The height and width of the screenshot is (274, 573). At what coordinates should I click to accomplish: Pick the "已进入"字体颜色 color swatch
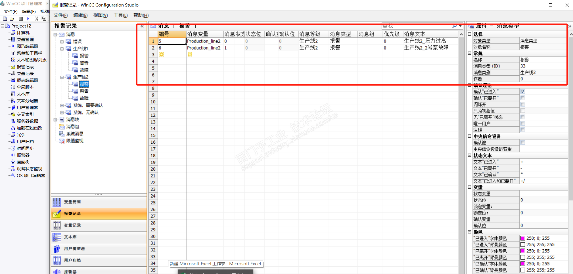(522, 238)
